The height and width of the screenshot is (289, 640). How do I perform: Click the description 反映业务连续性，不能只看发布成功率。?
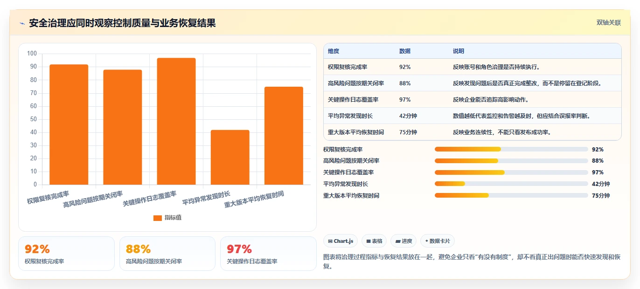[x=503, y=132]
